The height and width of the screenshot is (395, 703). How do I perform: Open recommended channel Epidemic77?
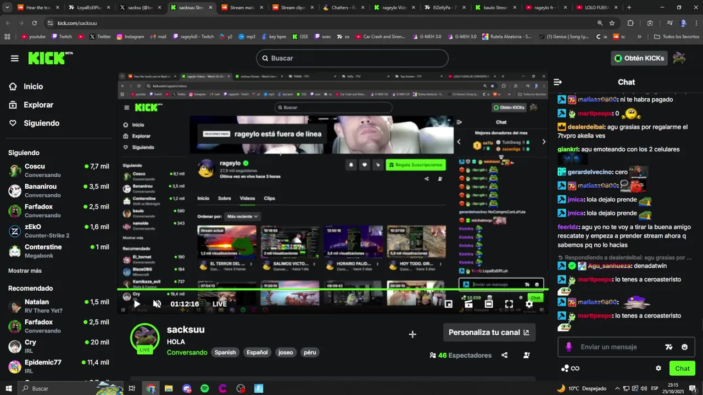pyautogui.click(x=59, y=366)
